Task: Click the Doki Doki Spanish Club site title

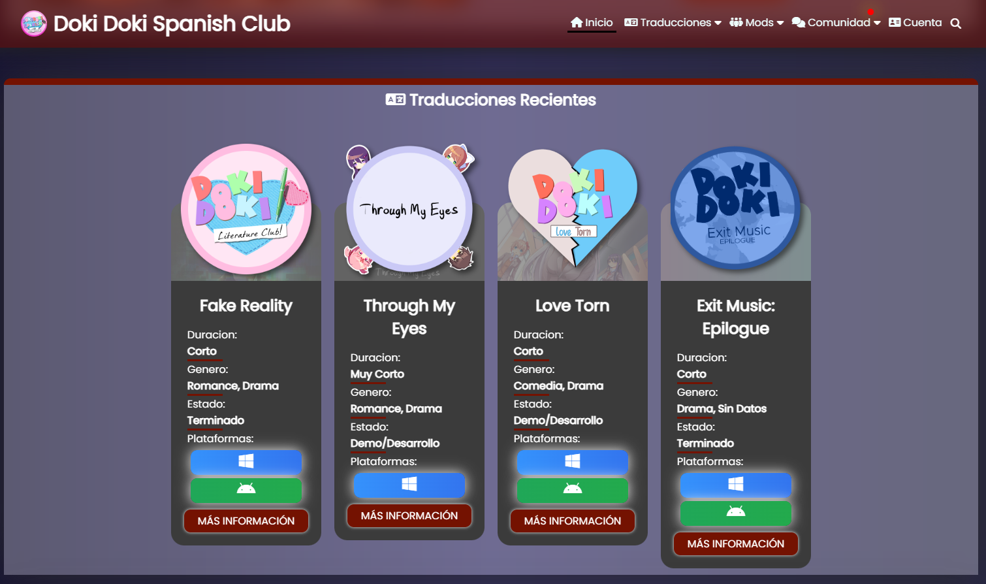Action: click(172, 24)
